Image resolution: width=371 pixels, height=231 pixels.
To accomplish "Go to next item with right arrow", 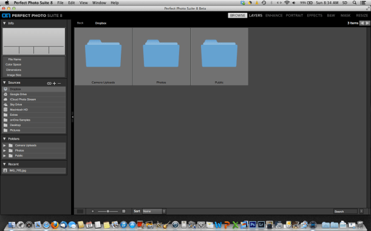I will tap(367, 23).
